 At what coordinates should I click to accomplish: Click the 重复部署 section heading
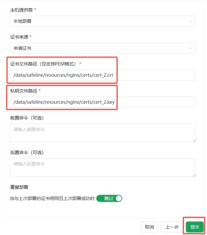coord(19,187)
